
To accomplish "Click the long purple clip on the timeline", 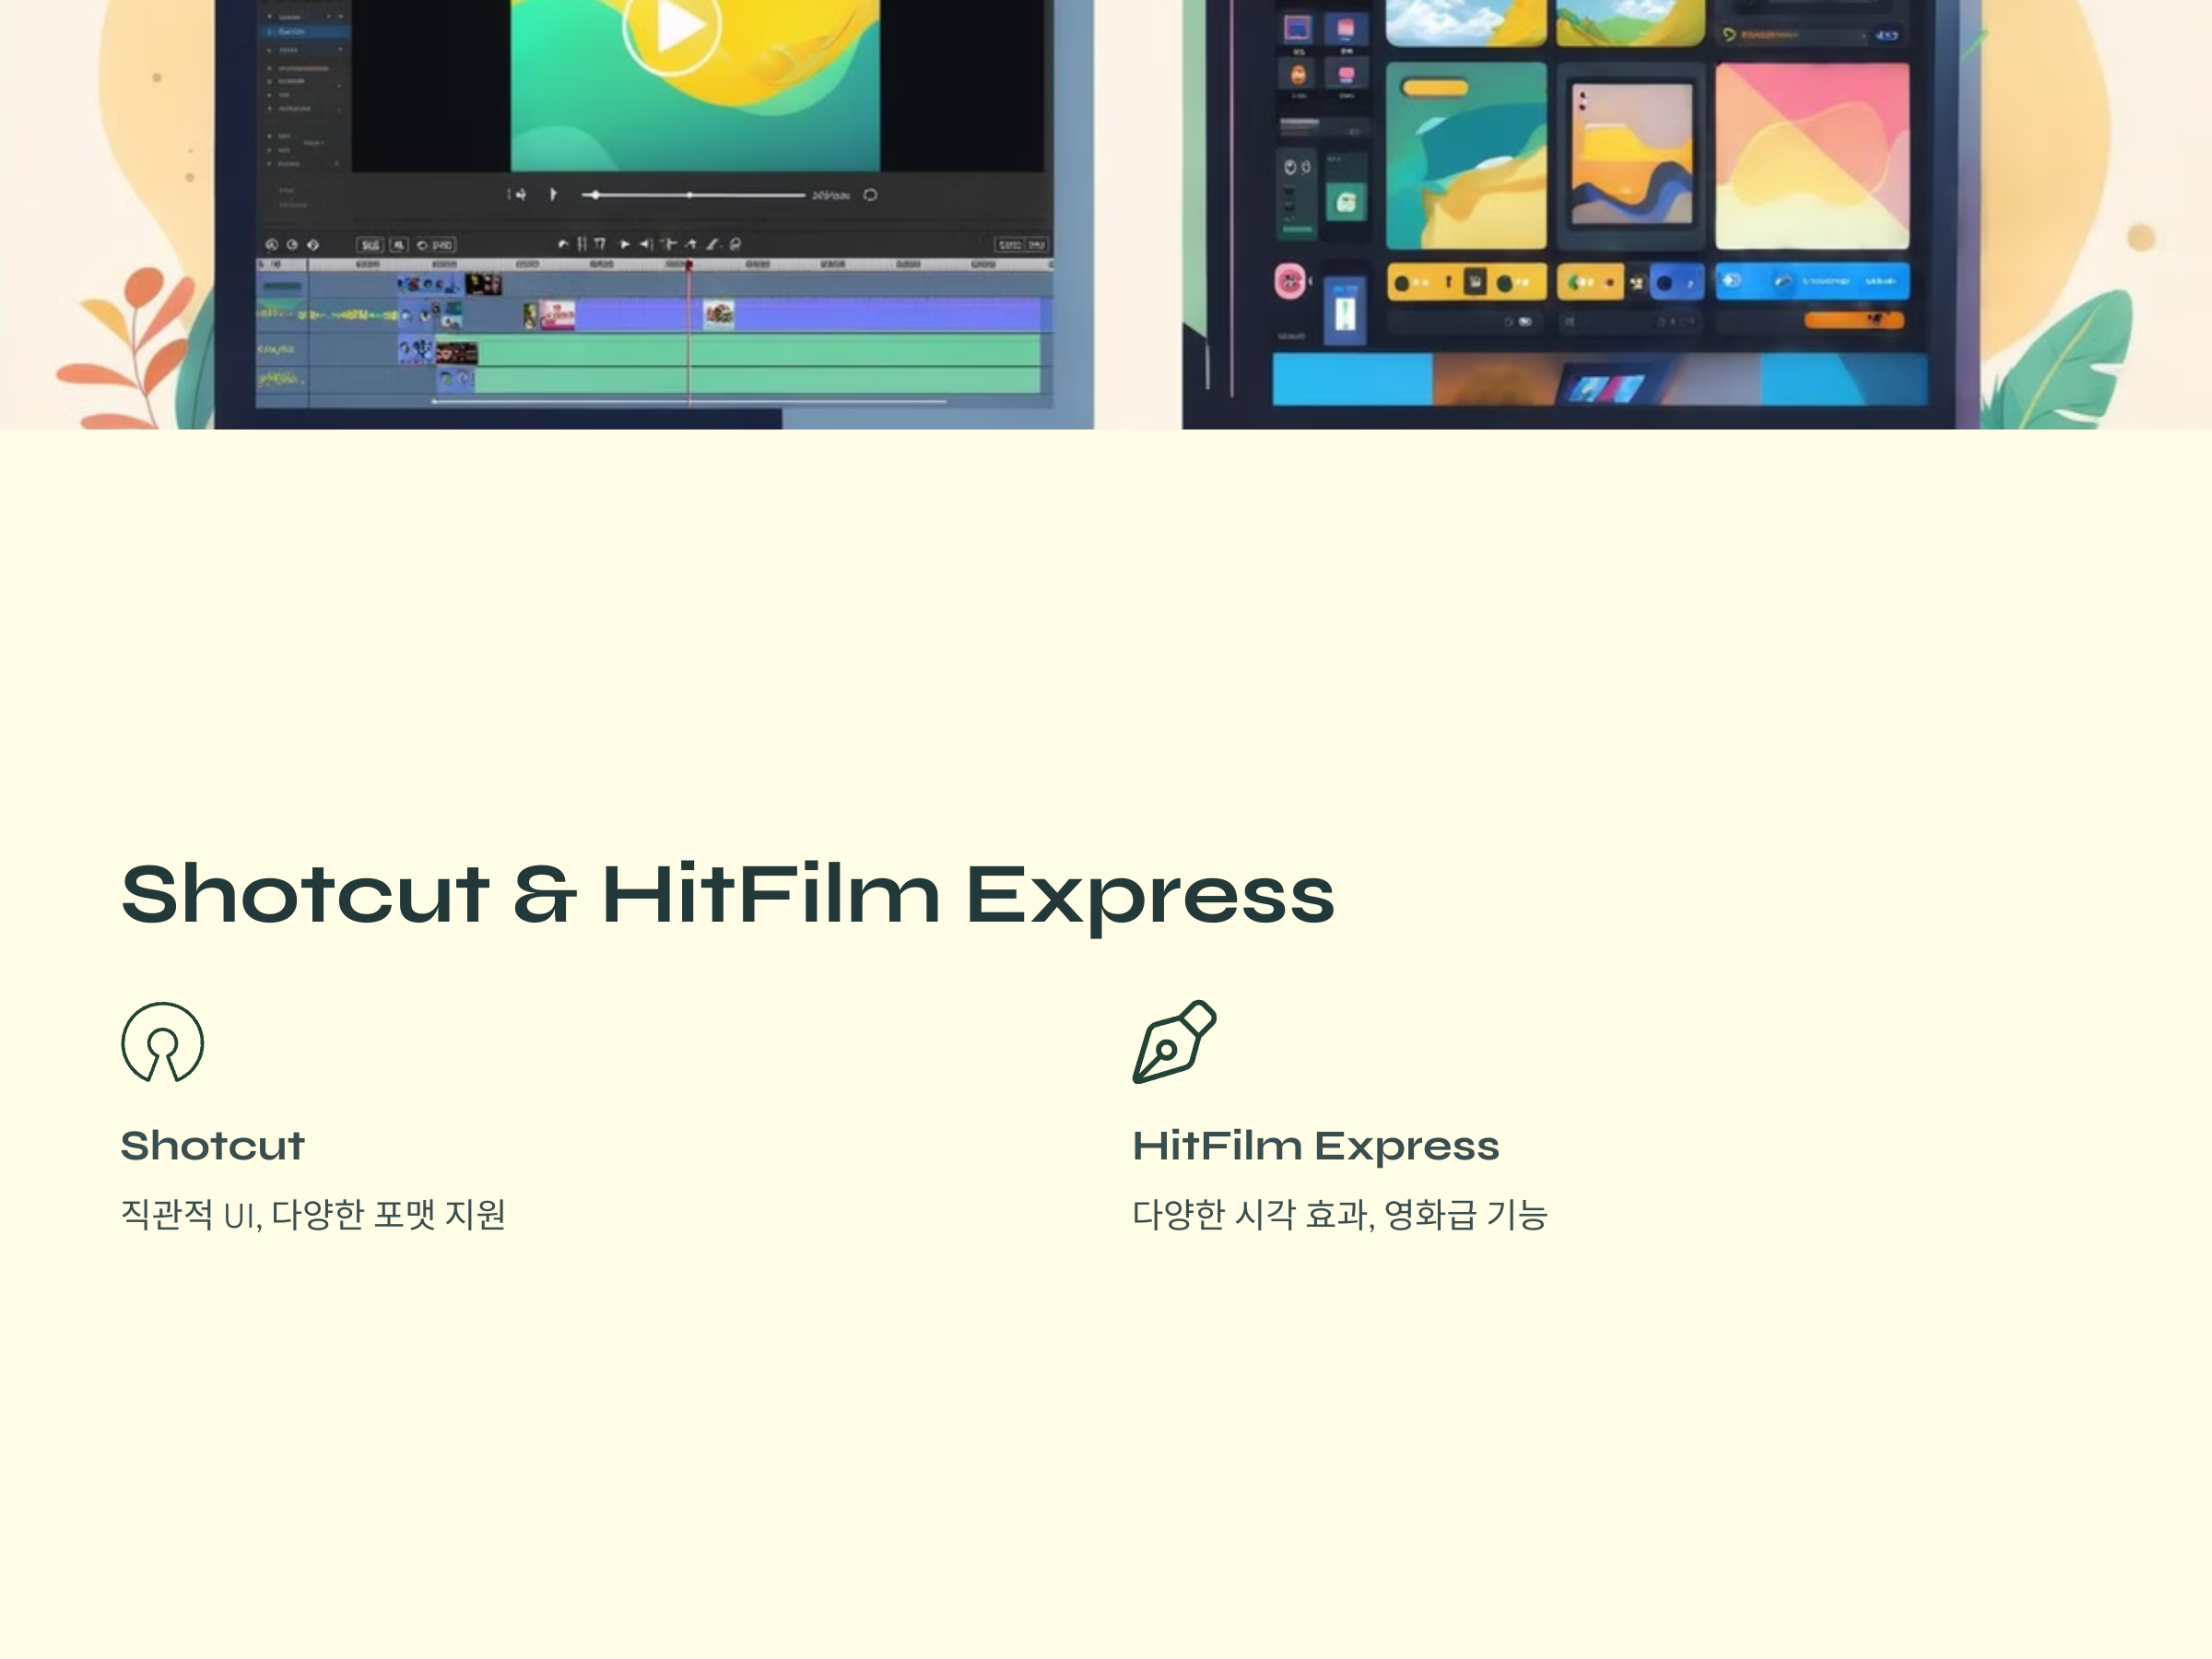I will point(880,315).
